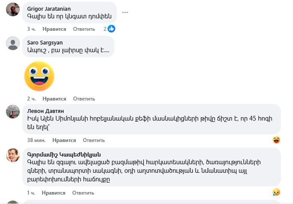Click Левон Давтян's profile avatar
The image size is (293, 204).
(x=13, y=112)
